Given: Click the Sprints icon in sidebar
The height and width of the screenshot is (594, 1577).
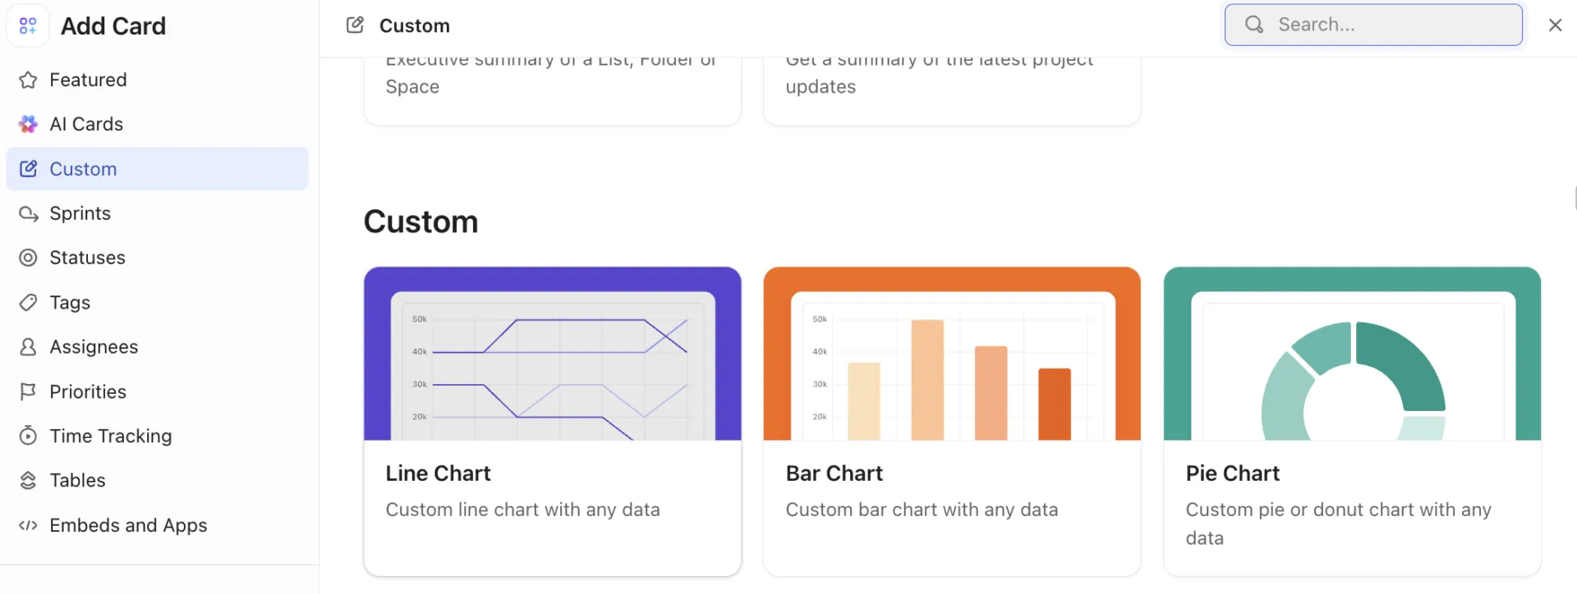Looking at the screenshot, I should pyautogui.click(x=28, y=213).
